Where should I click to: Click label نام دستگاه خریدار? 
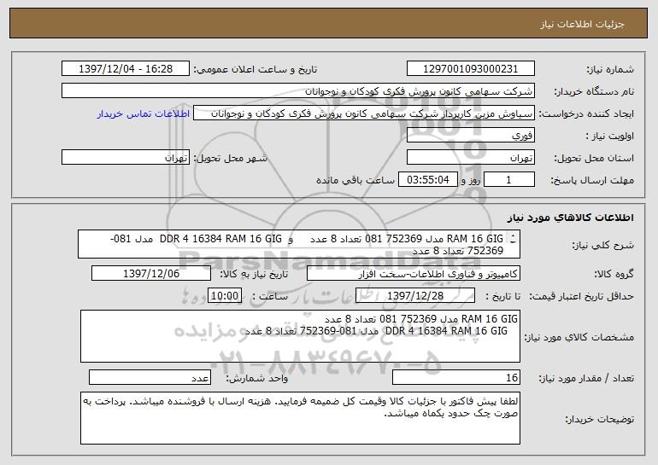click(594, 92)
